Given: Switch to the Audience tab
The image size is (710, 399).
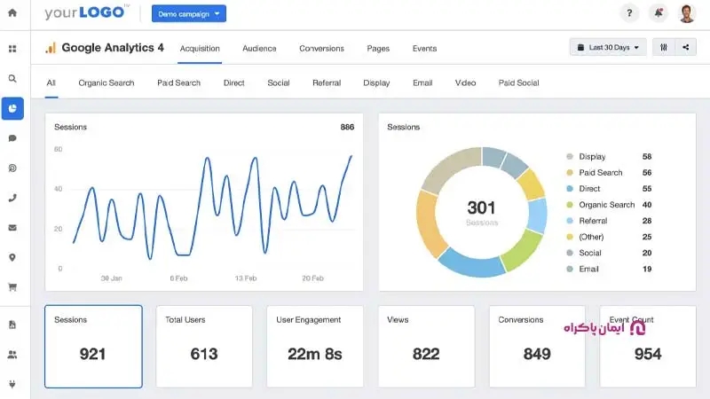Looking at the screenshot, I should [259, 49].
